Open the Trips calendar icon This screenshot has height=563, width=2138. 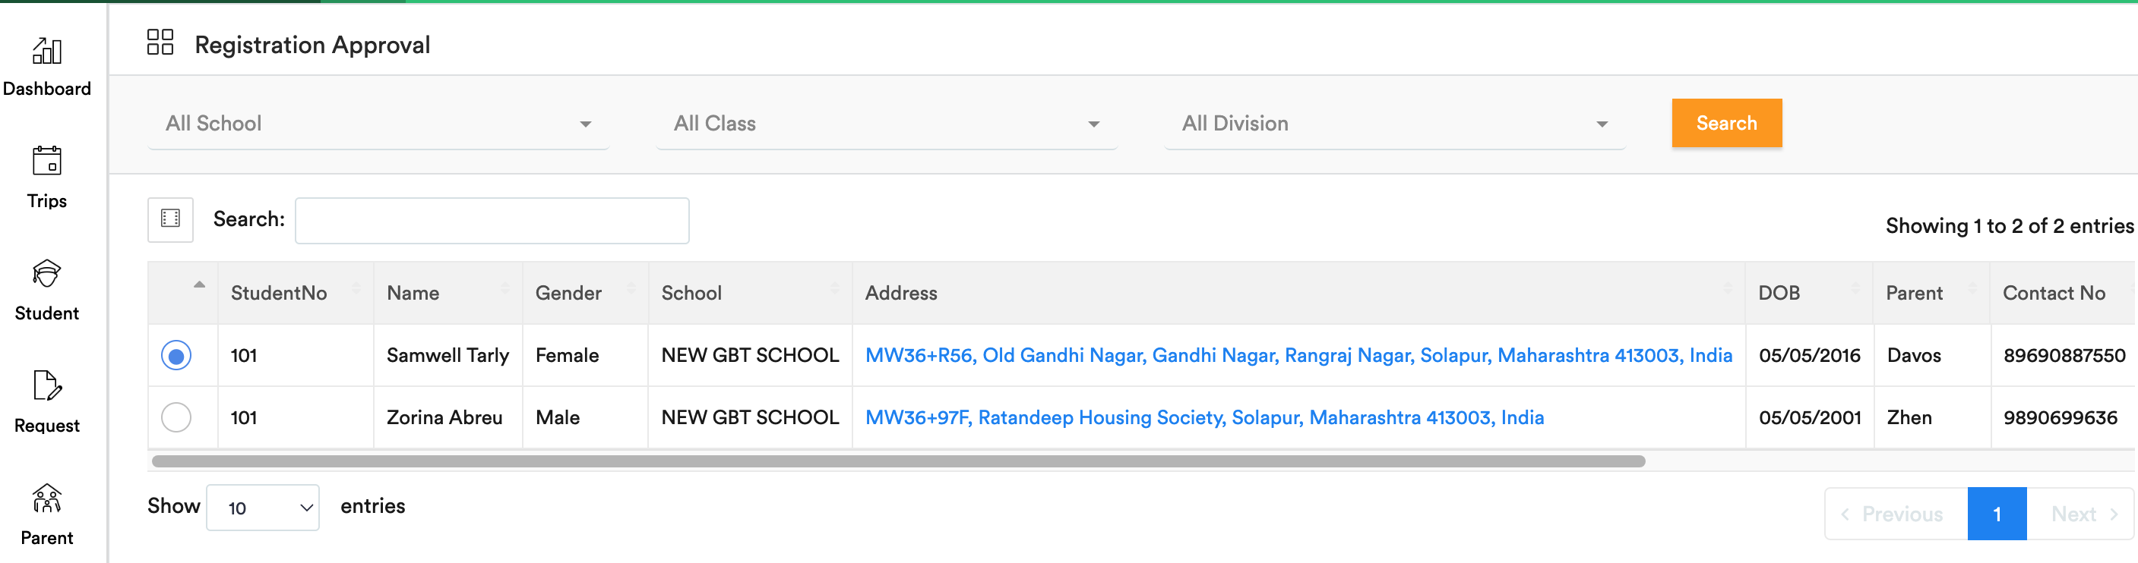click(x=46, y=161)
